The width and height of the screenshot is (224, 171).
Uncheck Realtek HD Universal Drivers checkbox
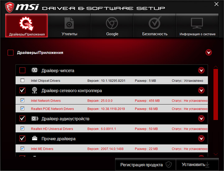pos(22,128)
